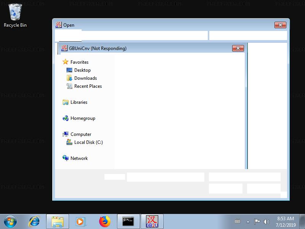The width and height of the screenshot is (305, 229).
Task: Click the Action Center flag icon
Action: pyautogui.click(x=257, y=222)
